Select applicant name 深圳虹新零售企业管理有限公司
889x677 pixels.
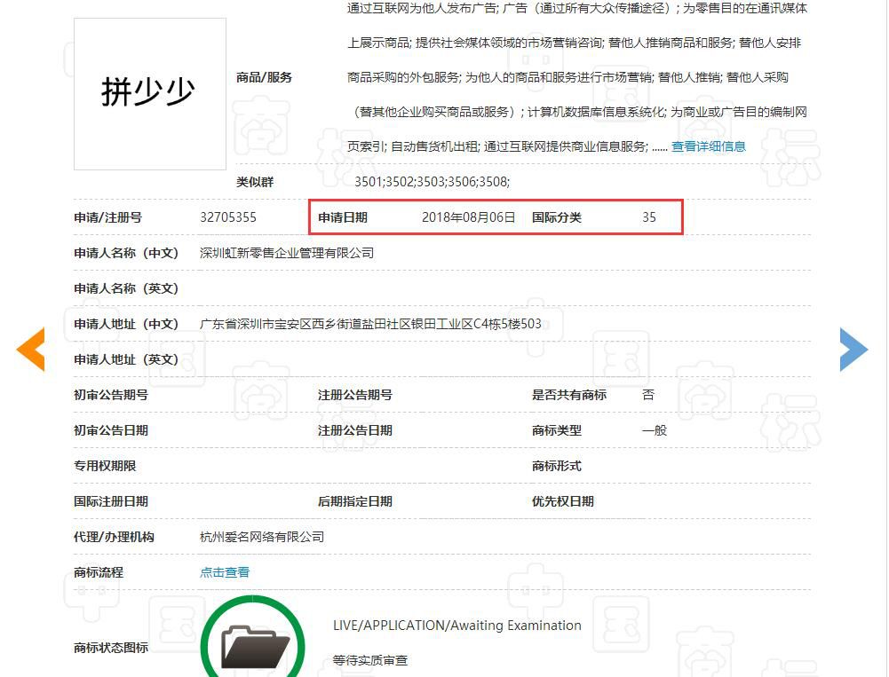(x=287, y=253)
